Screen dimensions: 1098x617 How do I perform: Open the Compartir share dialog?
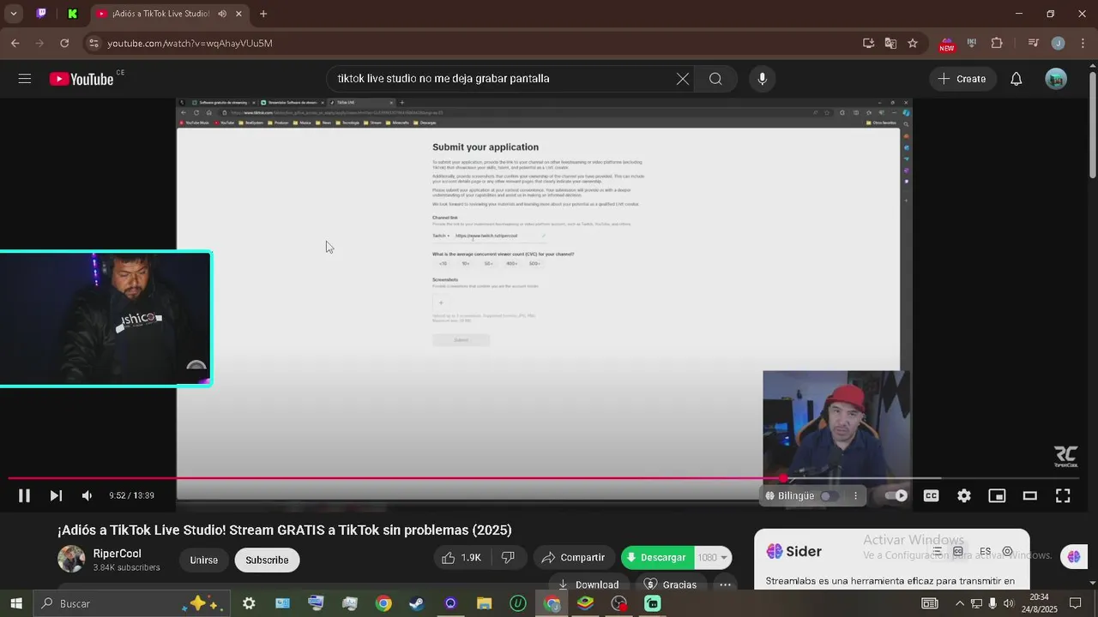click(574, 557)
